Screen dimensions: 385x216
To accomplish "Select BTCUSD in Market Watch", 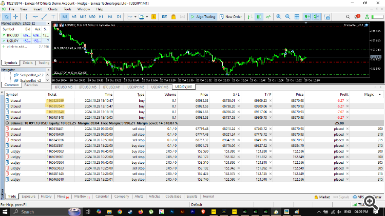I will (x=25, y=35).
